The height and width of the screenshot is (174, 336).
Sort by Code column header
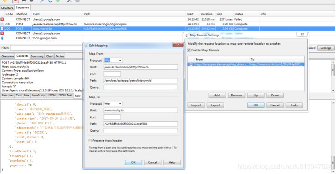pos(9,14)
